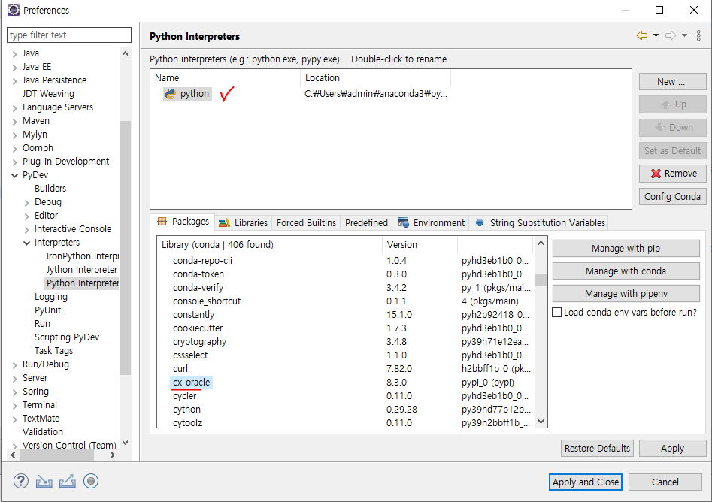The width and height of the screenshot is (712, 502).
Task: Click the Version column header
Action: (x=420, y=245)
